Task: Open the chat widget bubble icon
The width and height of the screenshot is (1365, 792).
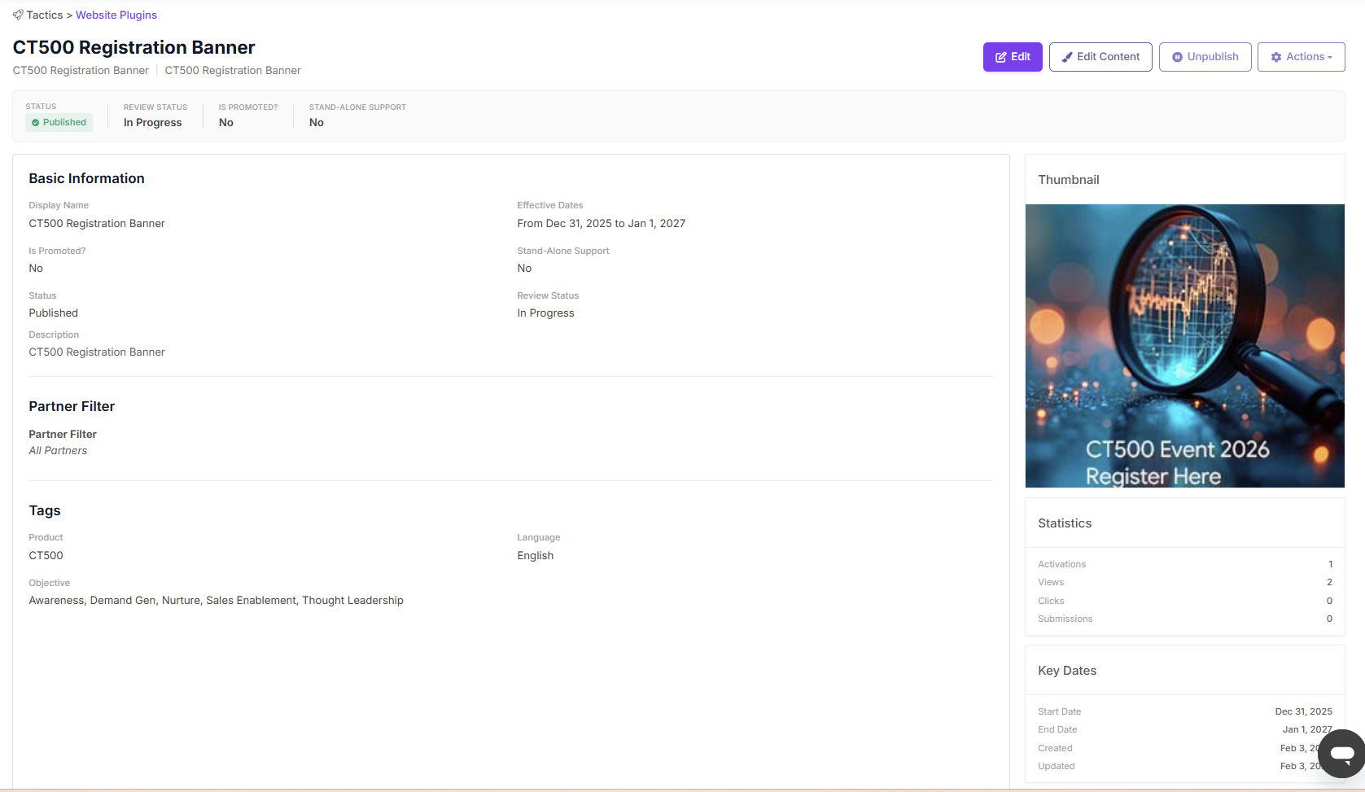Action: (1341, 754)
